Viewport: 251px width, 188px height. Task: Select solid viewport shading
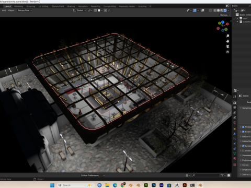(218, 10)
